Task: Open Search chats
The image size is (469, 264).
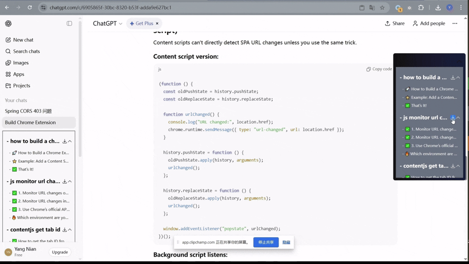Action: tap(26, 51)
